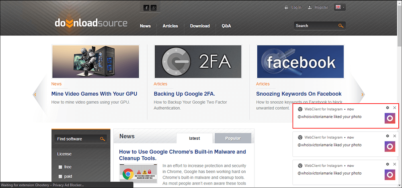
Task: Click Chrome icon in third notification header
Action: (x=300, y=166)
